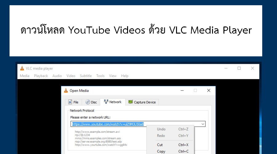Open the Tools menu
Image resolution: width=277 pixels, height=154 pixels.
[x=100, y=76]
